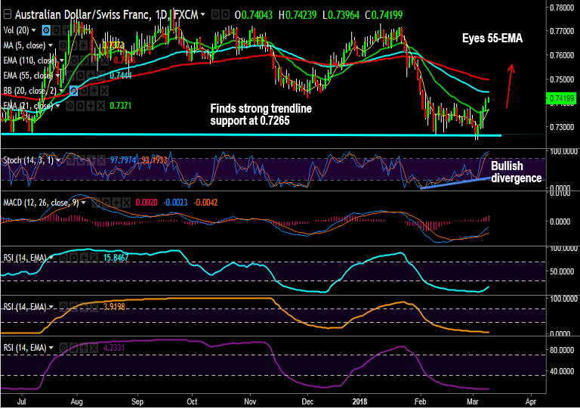Toggle BB (20, close, 2) highlighted eye icon

click(73, 91)
